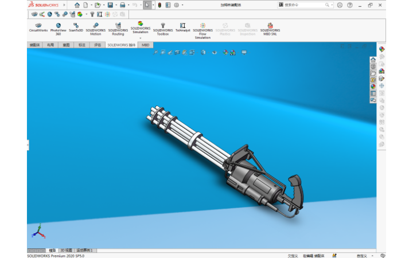Viewport: 413px width, 258px height.
Task: Click the Home button in title toolbar
Action: pos(77,5)
